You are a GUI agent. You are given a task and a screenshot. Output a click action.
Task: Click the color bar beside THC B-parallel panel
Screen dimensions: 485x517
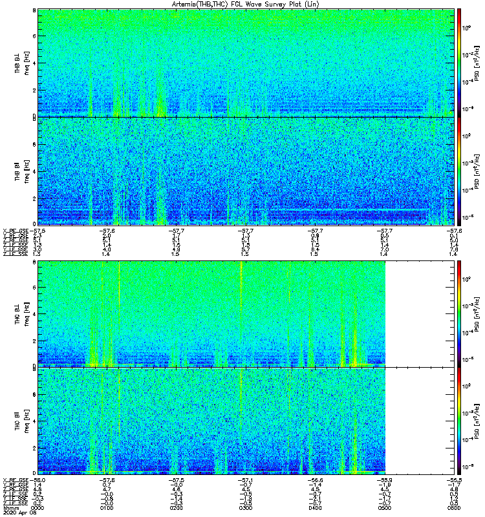click(459, 421)
